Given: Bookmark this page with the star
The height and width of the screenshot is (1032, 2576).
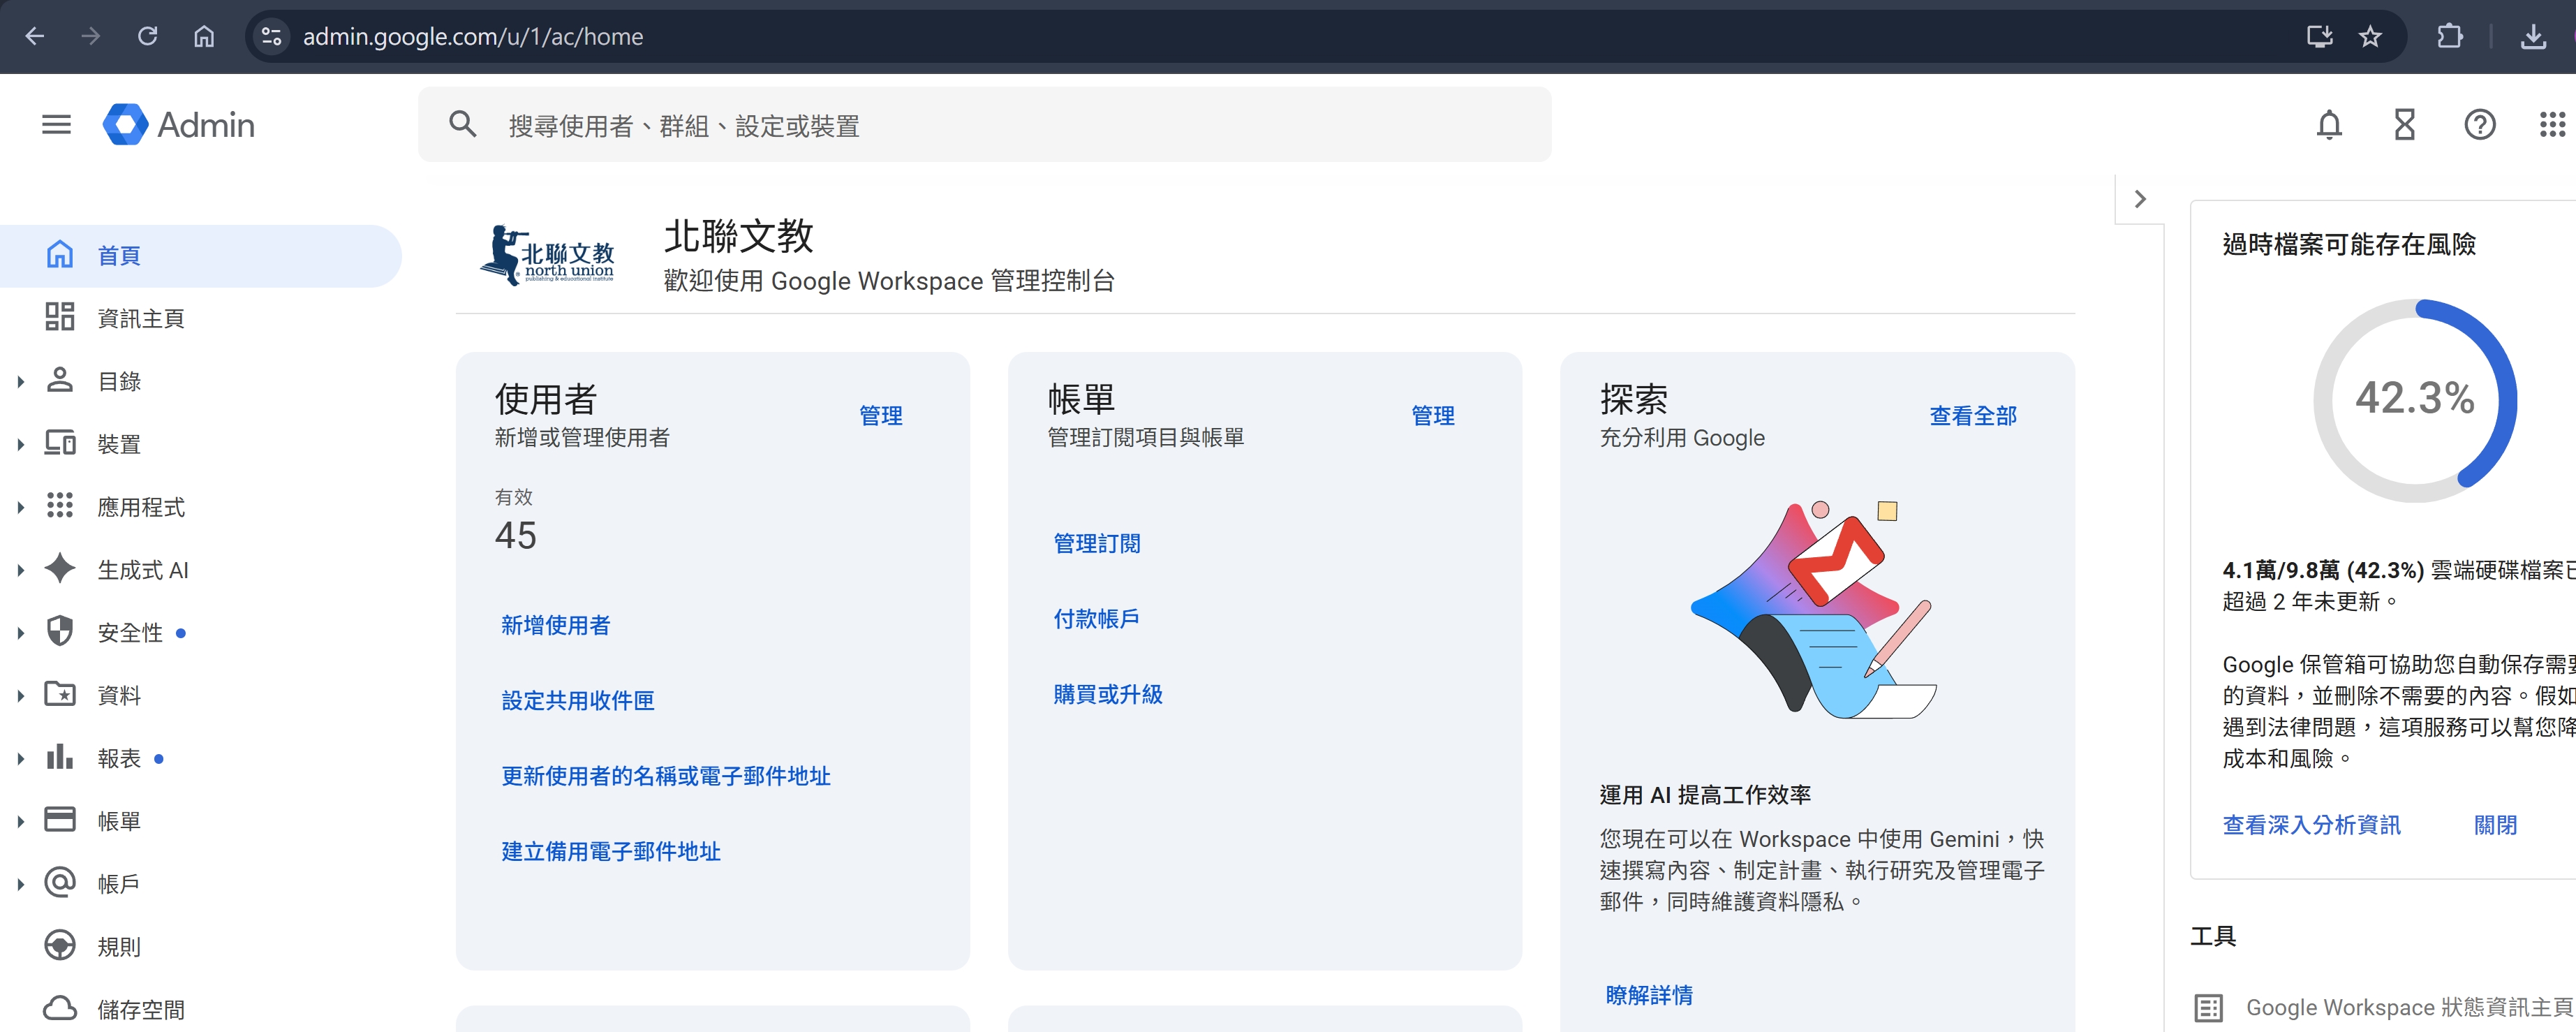Looking at the screenshot, I should point(2370,37).
